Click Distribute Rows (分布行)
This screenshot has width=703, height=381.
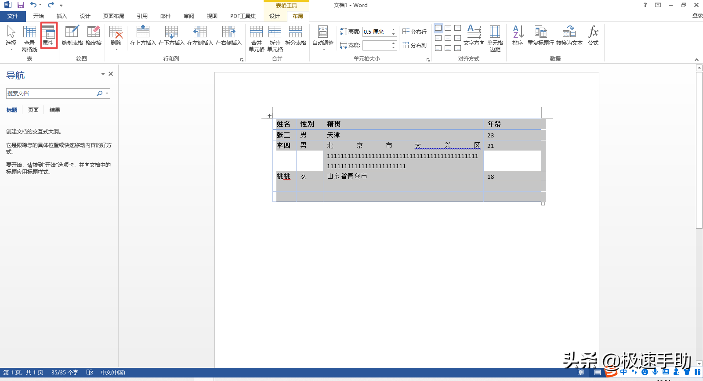(414, 32)
